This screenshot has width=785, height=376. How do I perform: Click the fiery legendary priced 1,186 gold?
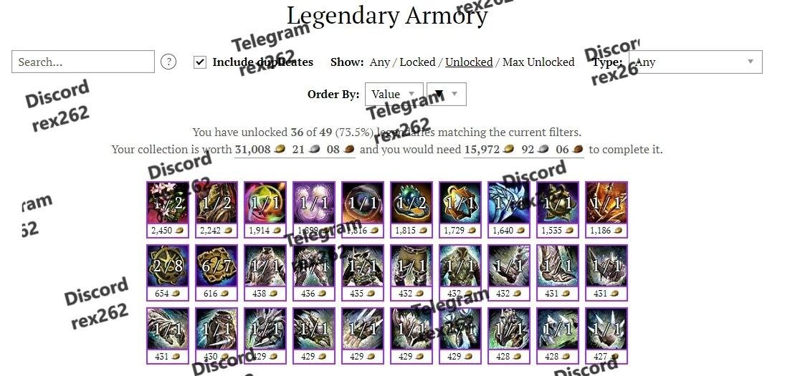point(606,209)
